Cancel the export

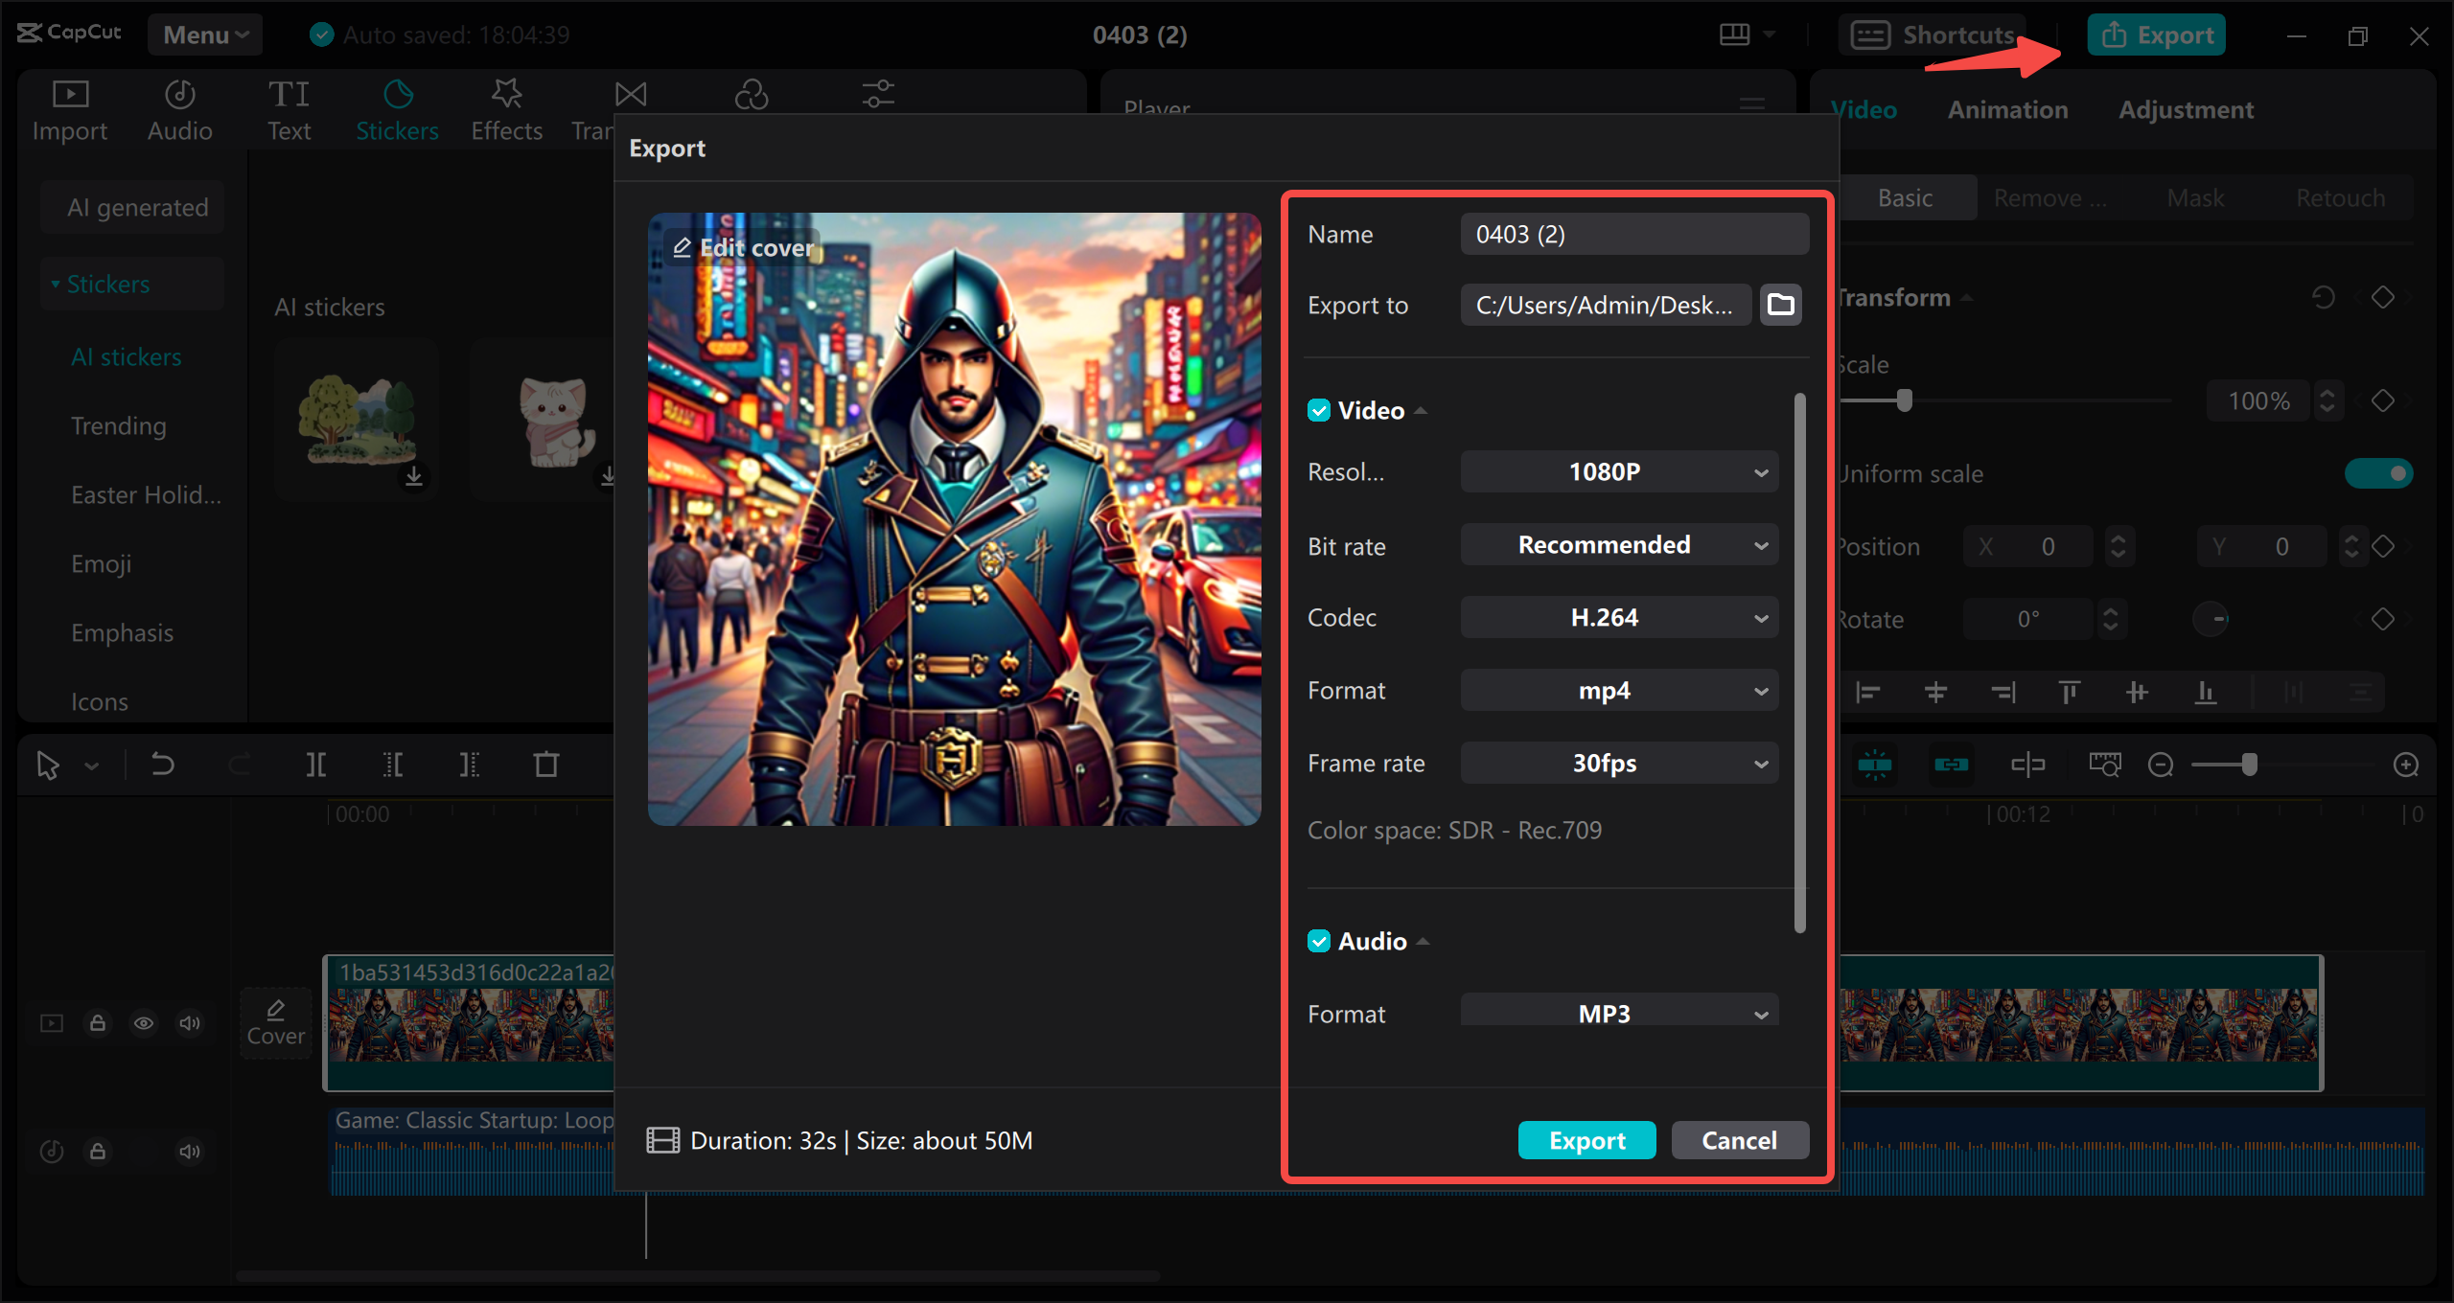point(1739,1139)
